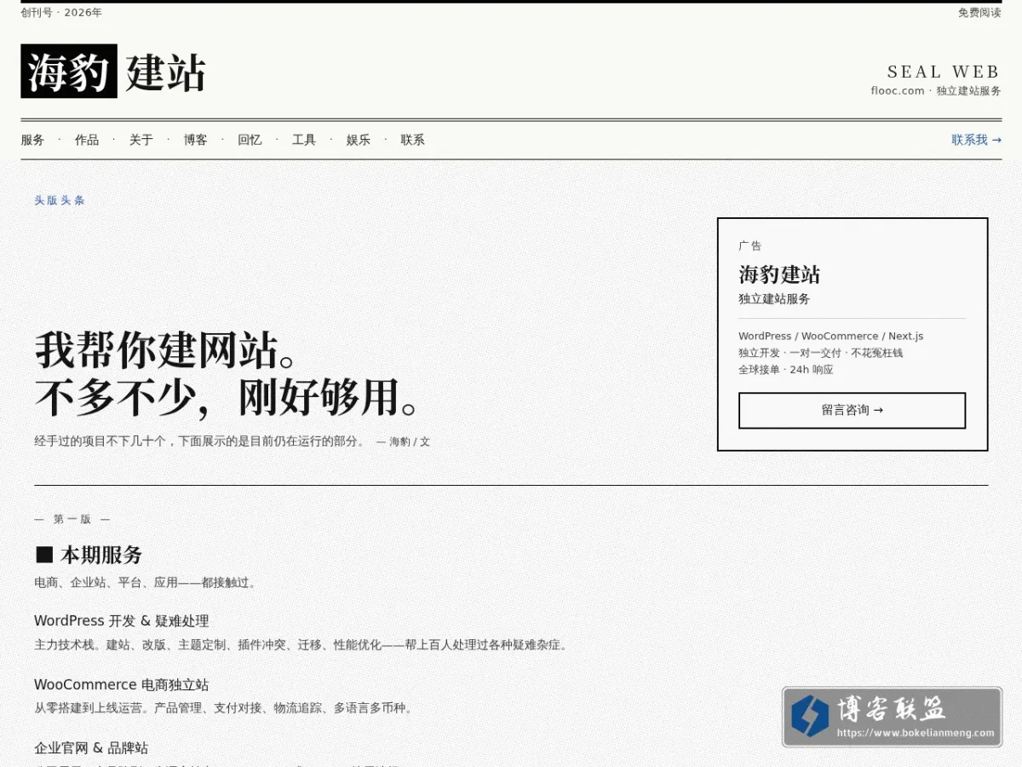
Task: Click the 从零搭建到上线运营 description paragraph
Action: click(224, 708)
